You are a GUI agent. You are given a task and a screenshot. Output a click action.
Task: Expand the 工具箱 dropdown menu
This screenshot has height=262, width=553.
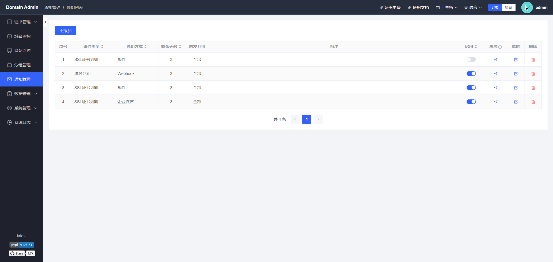pyautogui.click(x=446, y=7)
